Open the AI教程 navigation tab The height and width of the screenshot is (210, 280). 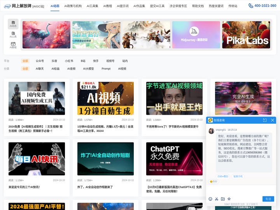(x=107, y=6)
